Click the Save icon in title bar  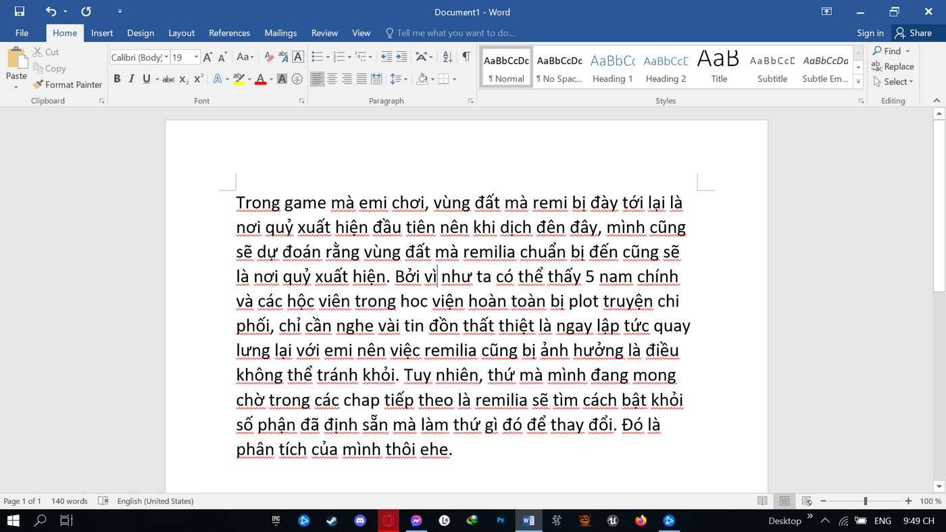(19, 11)
